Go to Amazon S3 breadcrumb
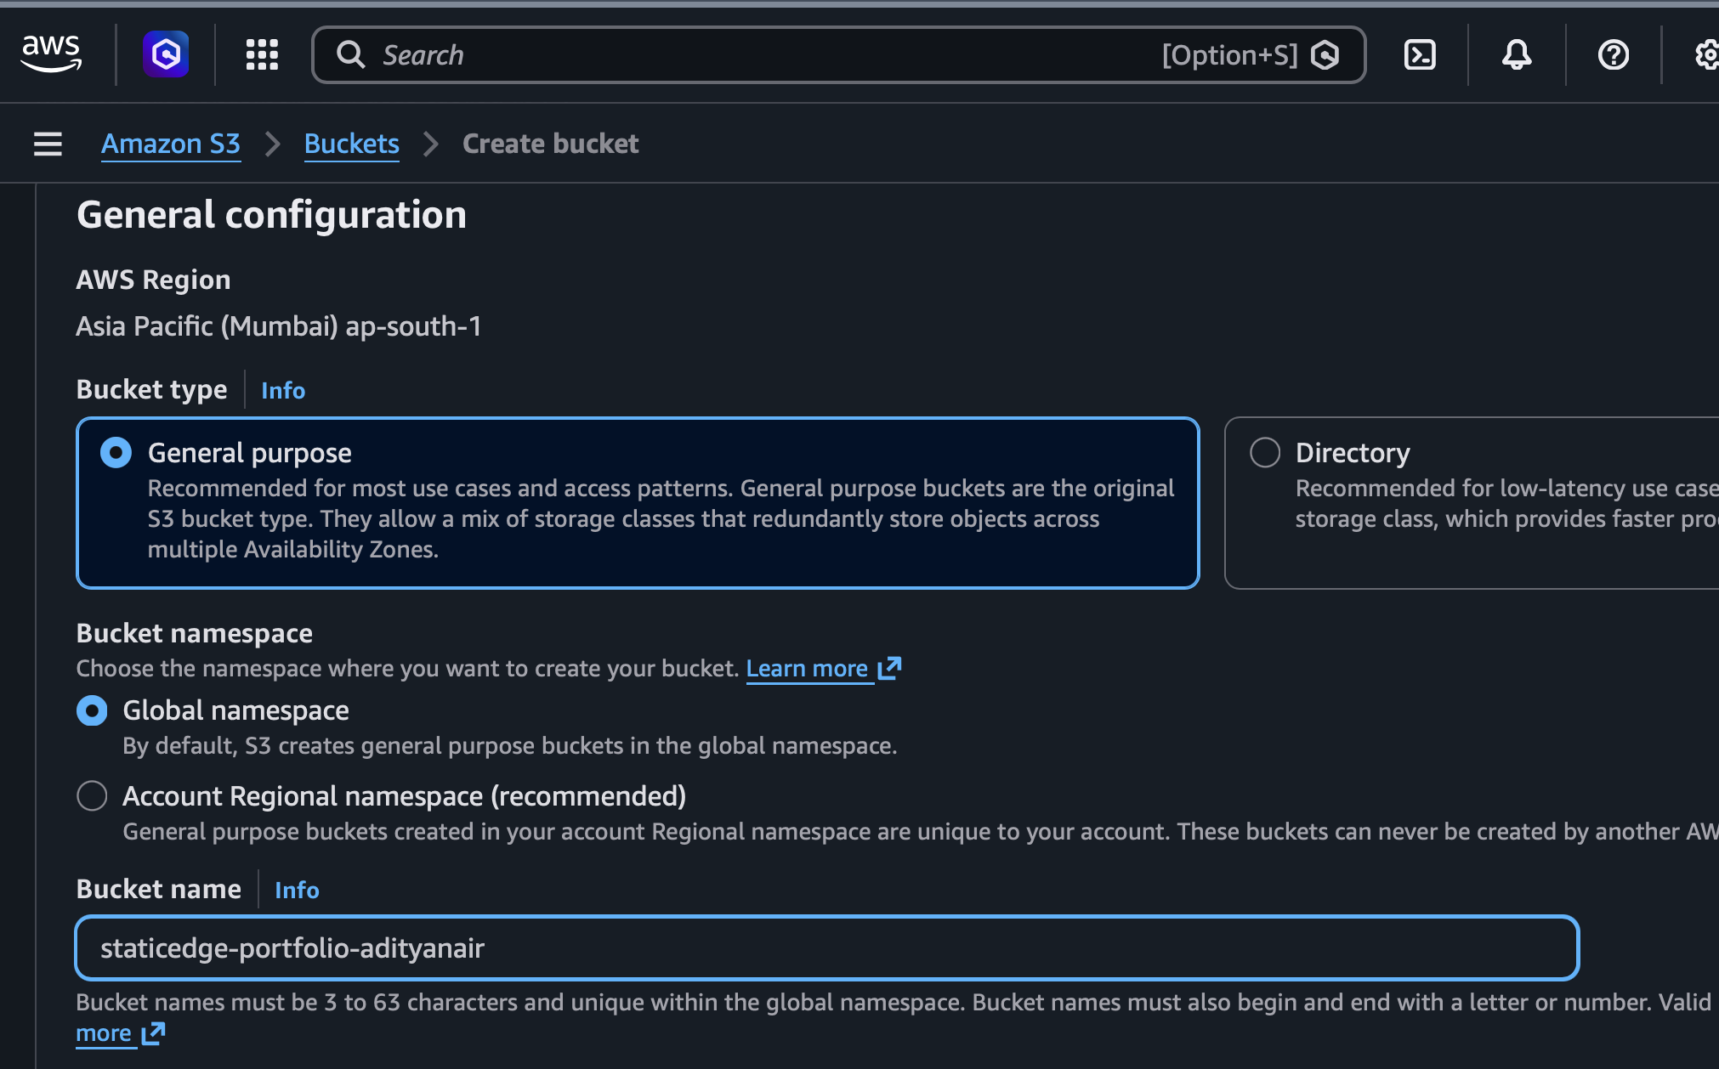 coord(171,144)
